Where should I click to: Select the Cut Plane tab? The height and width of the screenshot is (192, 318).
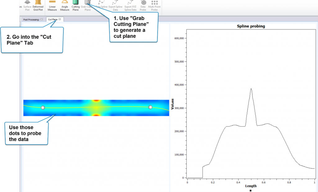pyautogui.click(x=52, y=19)
